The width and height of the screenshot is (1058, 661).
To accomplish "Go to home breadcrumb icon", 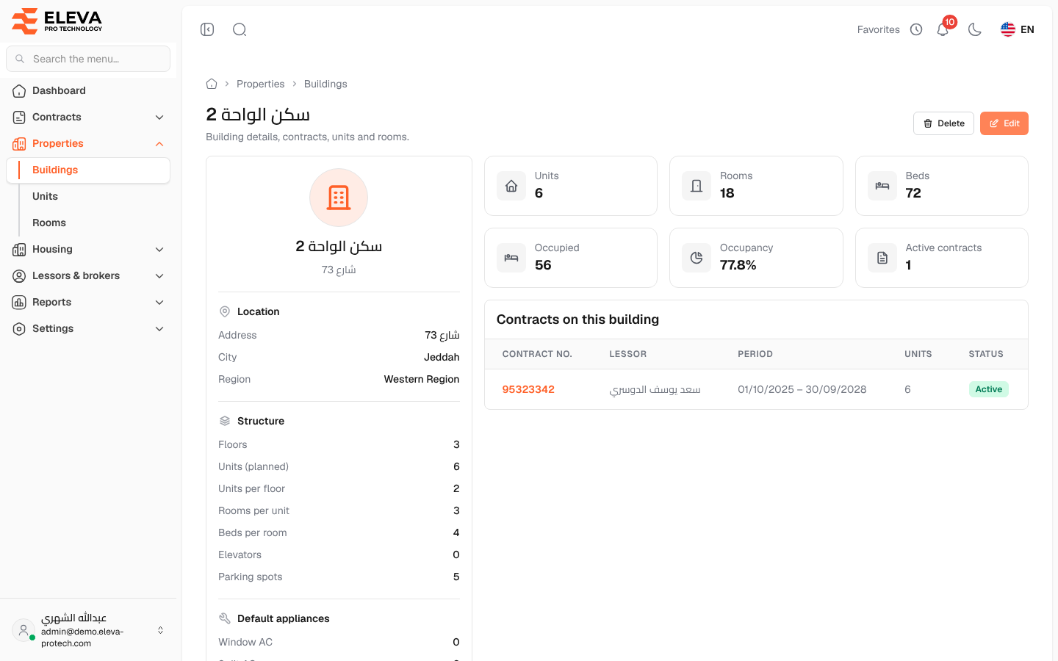I will point(212,84).
